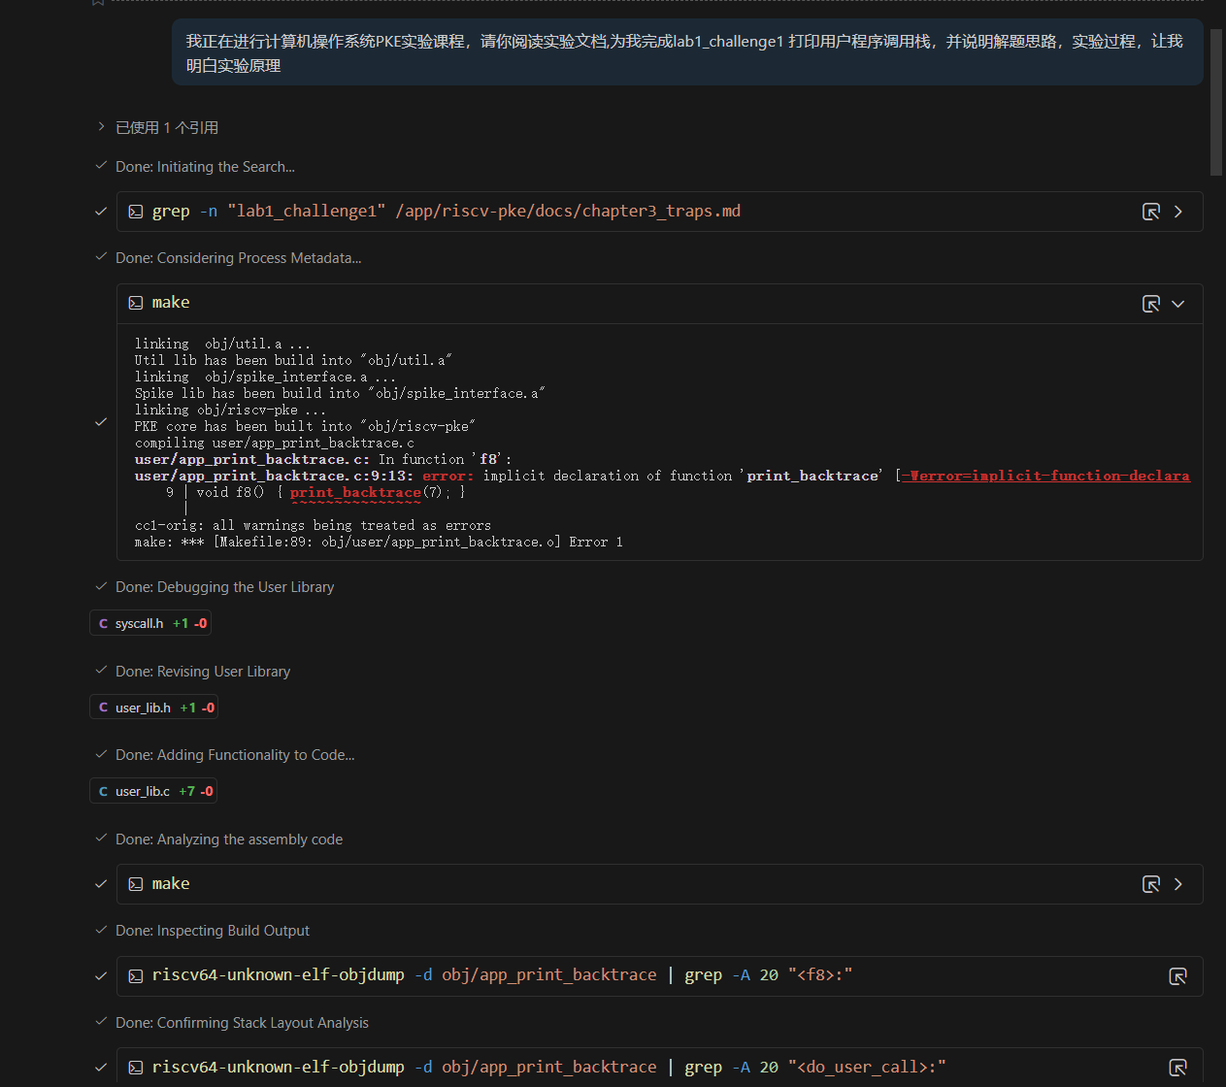Open objdump <do_user_call> command terminal icon
The width and height of the screenshot is (1226, 1087).
[1177, 1068]
